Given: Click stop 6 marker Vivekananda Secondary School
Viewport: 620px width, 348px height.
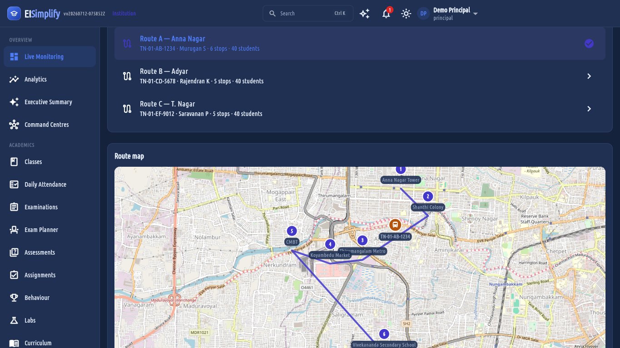Looking at the screenshot, I should click(384, 334).
